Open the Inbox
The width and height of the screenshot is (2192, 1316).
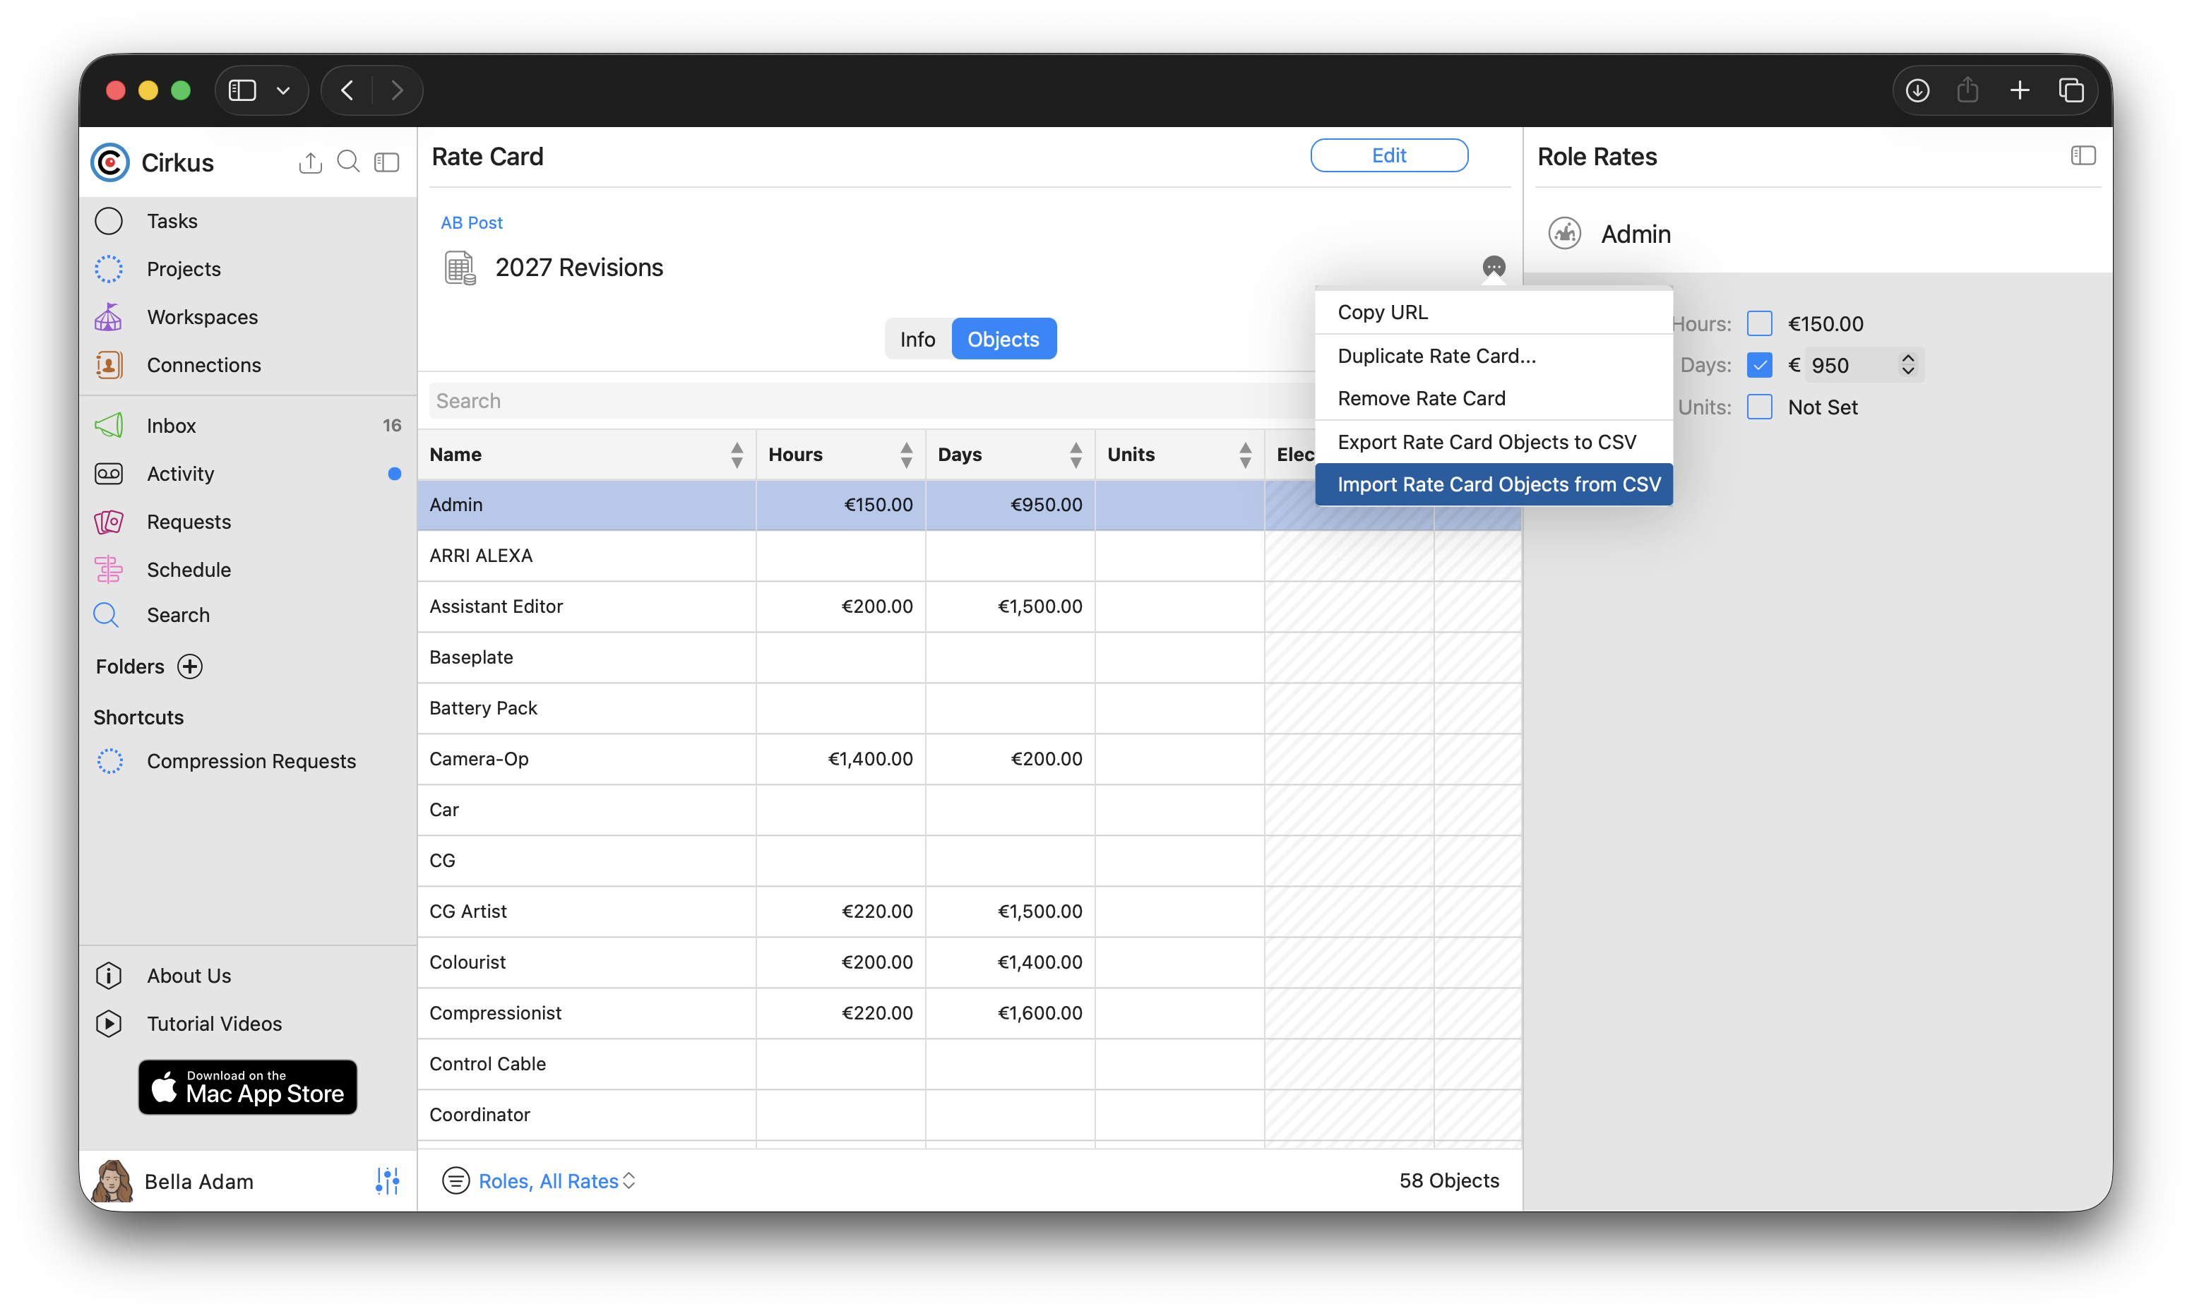click(x=249, y=426)
